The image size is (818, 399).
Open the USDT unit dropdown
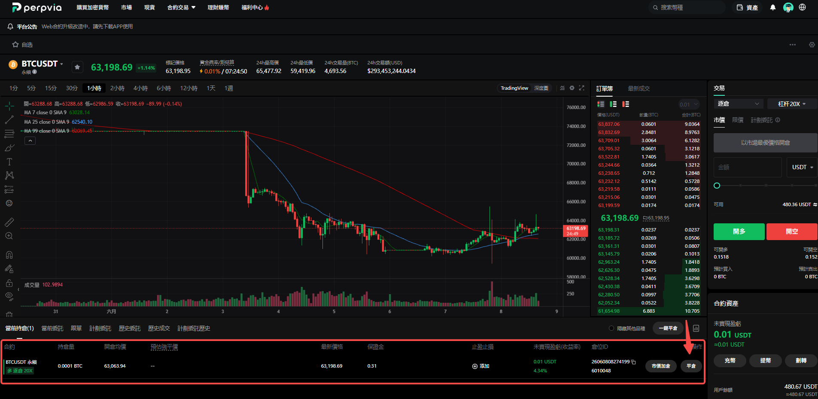pyautogui.click(x=803, y=167)
